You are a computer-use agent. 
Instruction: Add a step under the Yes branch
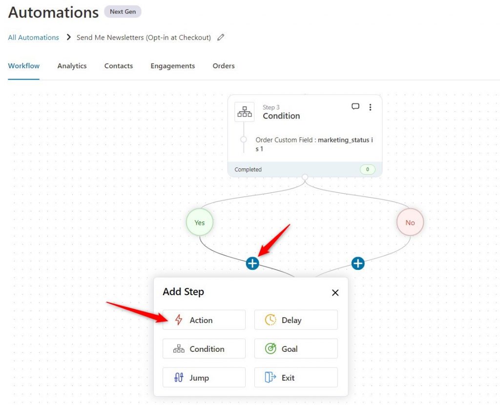(252, 263)
